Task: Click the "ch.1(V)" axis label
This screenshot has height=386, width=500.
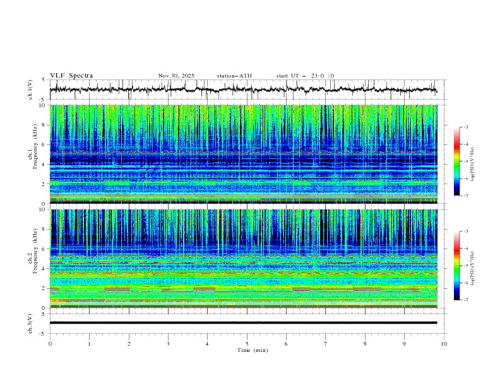Action: click(30, 90)
